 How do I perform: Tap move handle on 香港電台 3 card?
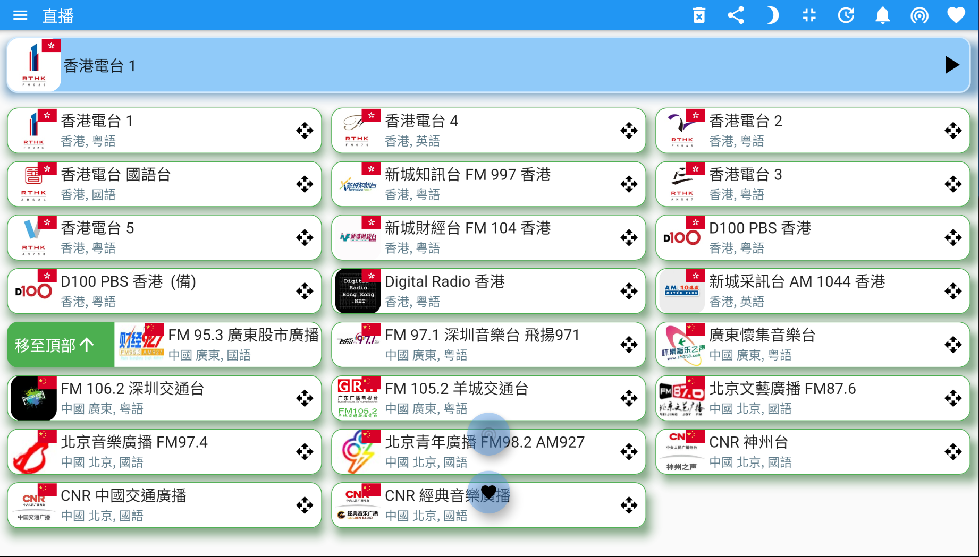tap(953, 184)
